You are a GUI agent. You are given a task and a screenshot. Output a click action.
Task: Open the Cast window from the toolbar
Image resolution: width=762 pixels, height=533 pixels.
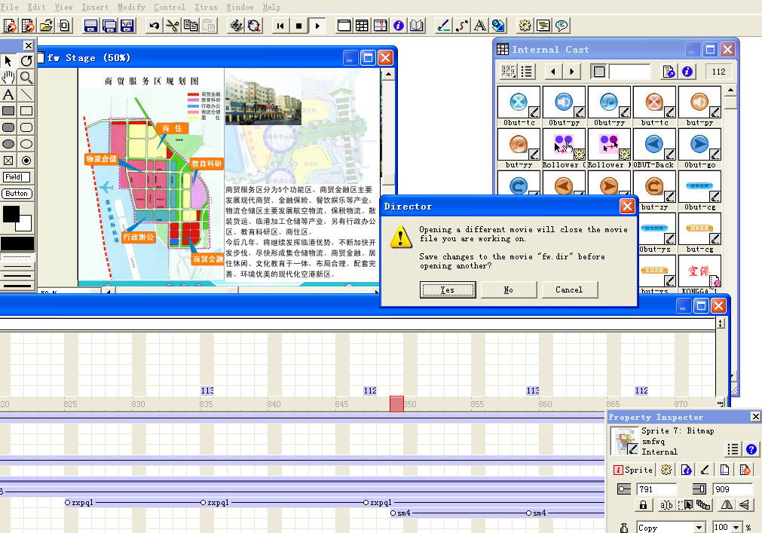362,26
